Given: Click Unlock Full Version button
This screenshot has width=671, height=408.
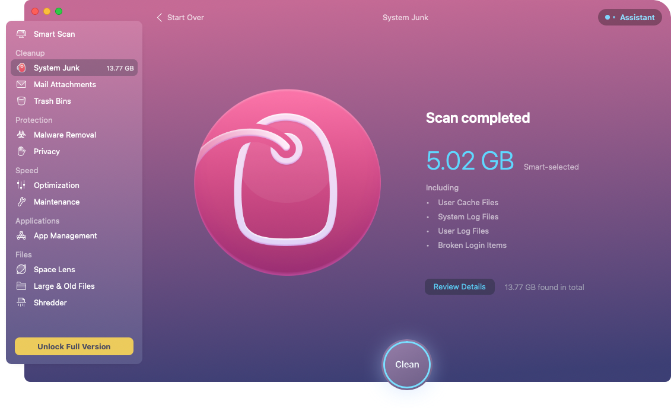Looking at the screenshot, I should pyautogui.click(x=74, y=346).
